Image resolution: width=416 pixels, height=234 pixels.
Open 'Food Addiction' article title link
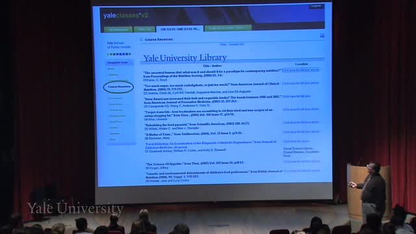pos(211,144)
